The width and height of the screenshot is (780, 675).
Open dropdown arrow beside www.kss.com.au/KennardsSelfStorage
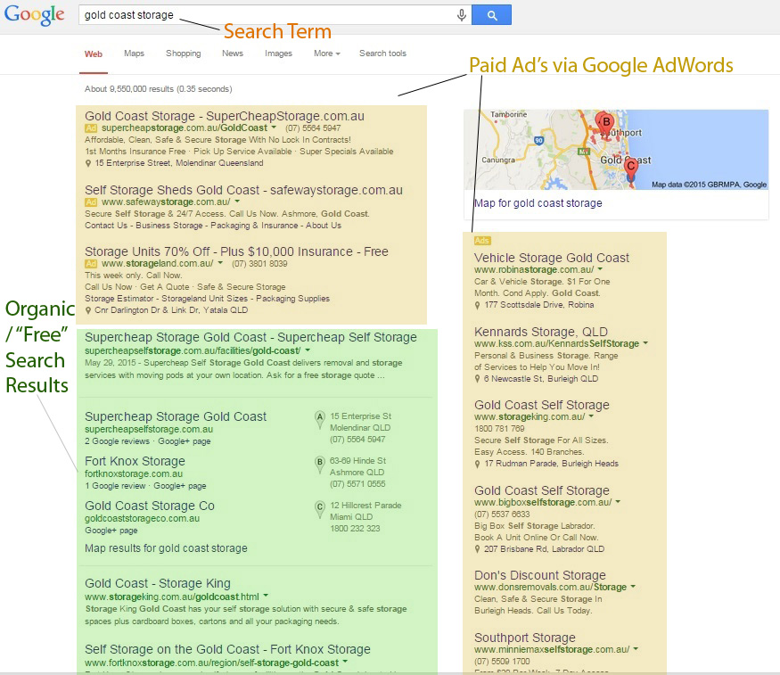pyautogui.click(x=645, y=343)
